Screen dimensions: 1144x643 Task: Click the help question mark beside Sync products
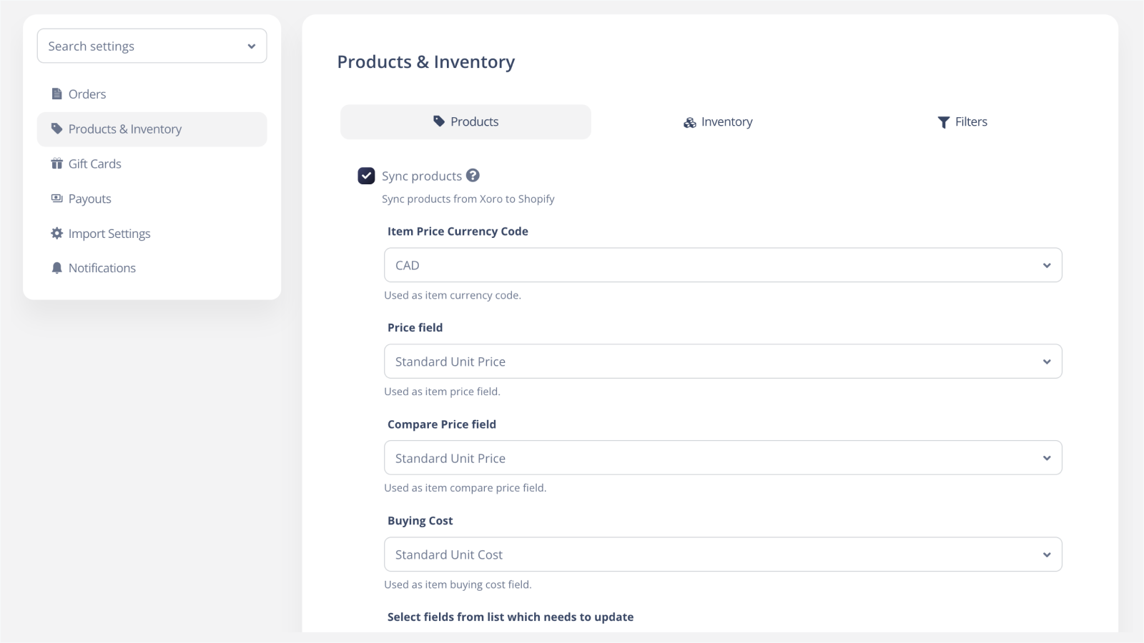tap(473, 175)
